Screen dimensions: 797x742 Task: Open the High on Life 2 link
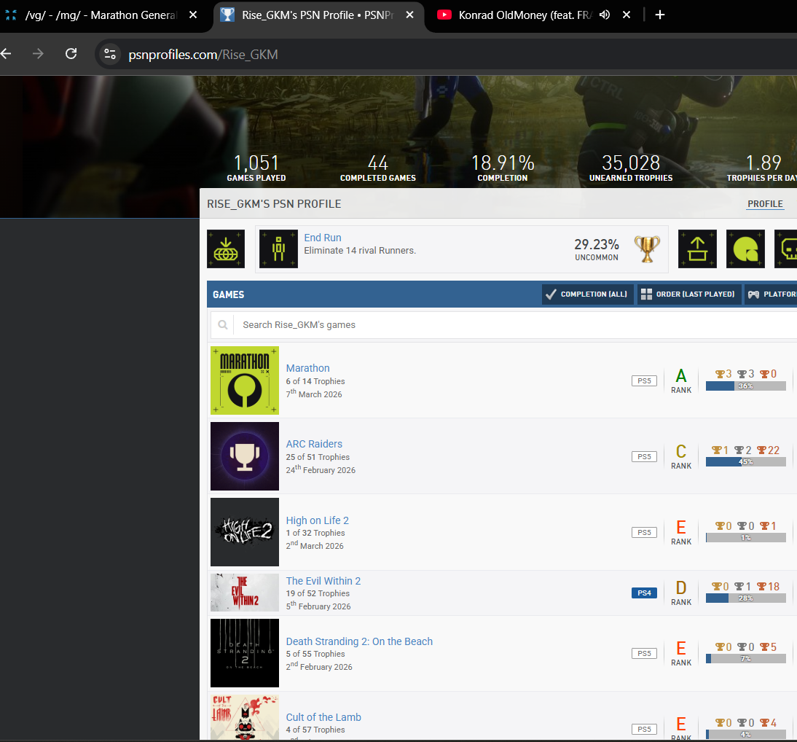point(317,520)
